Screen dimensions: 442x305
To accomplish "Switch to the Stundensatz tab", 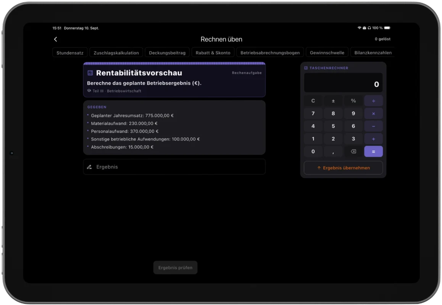I will pos(70,53).
